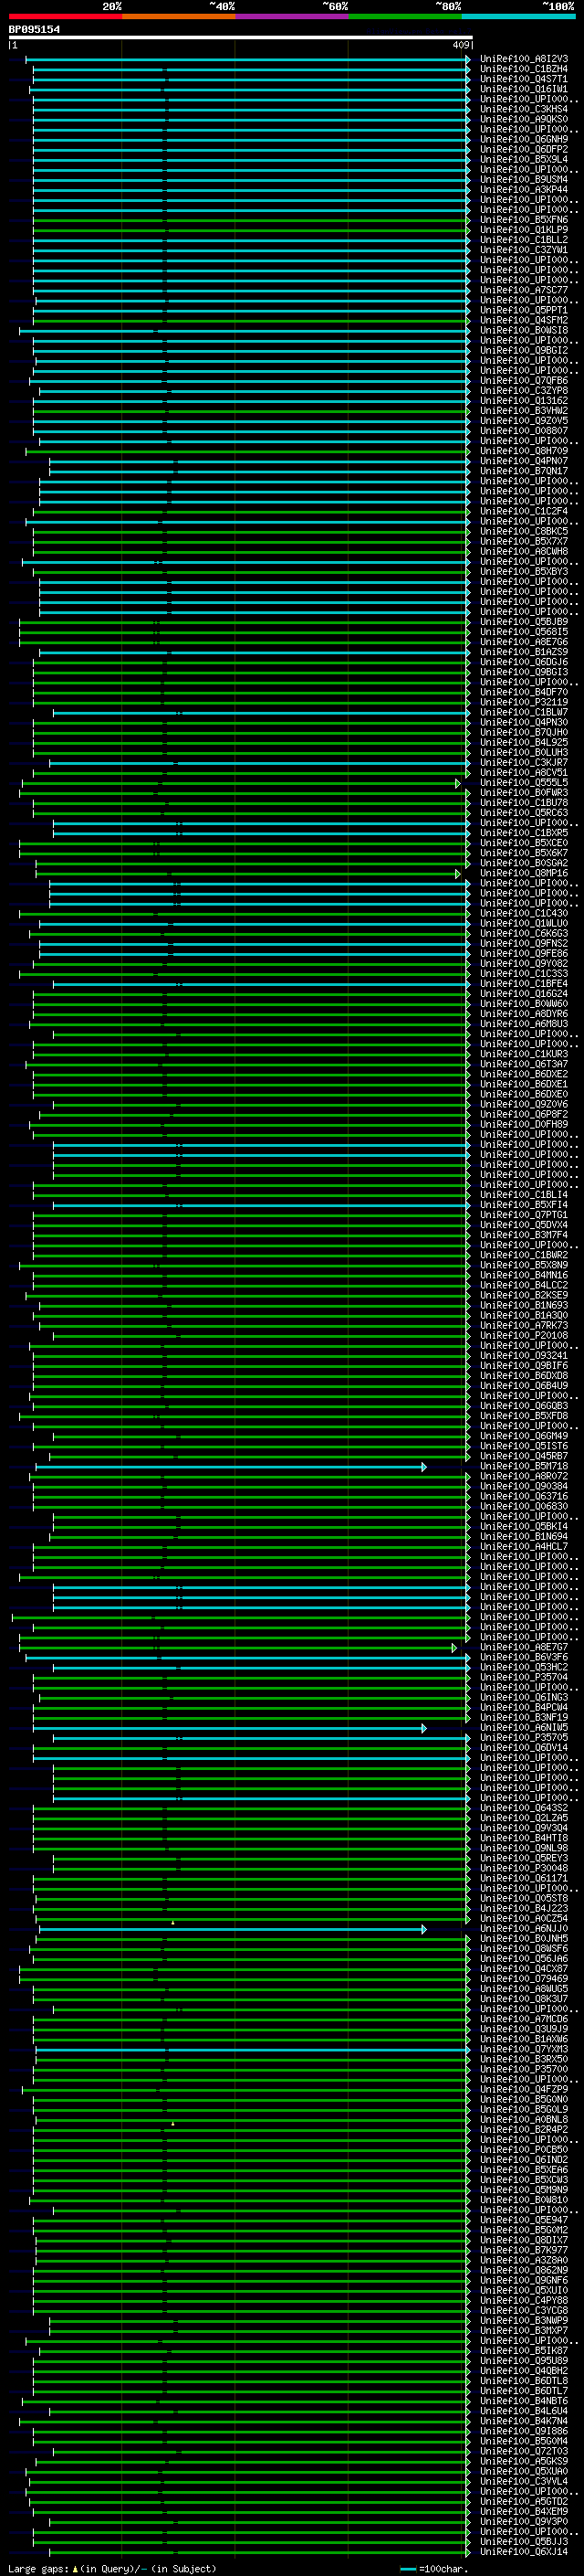584x2576 pixels.
Task: Open hit UniRef100_B0WSI8
Action: [523, 330]
